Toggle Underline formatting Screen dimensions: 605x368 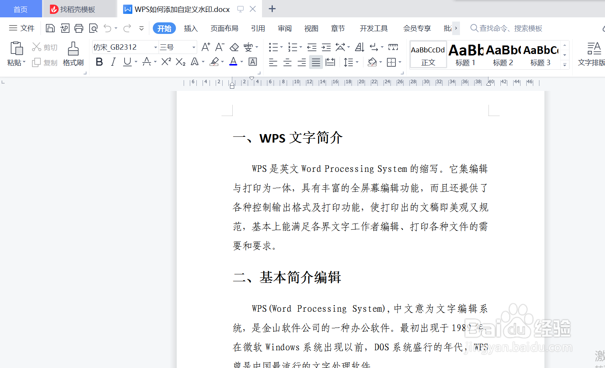(x=127, y=62)
